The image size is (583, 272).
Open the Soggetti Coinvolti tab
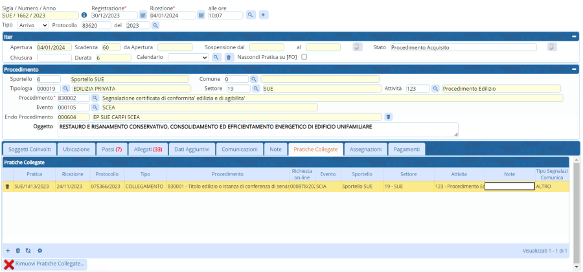click(29, 149)
